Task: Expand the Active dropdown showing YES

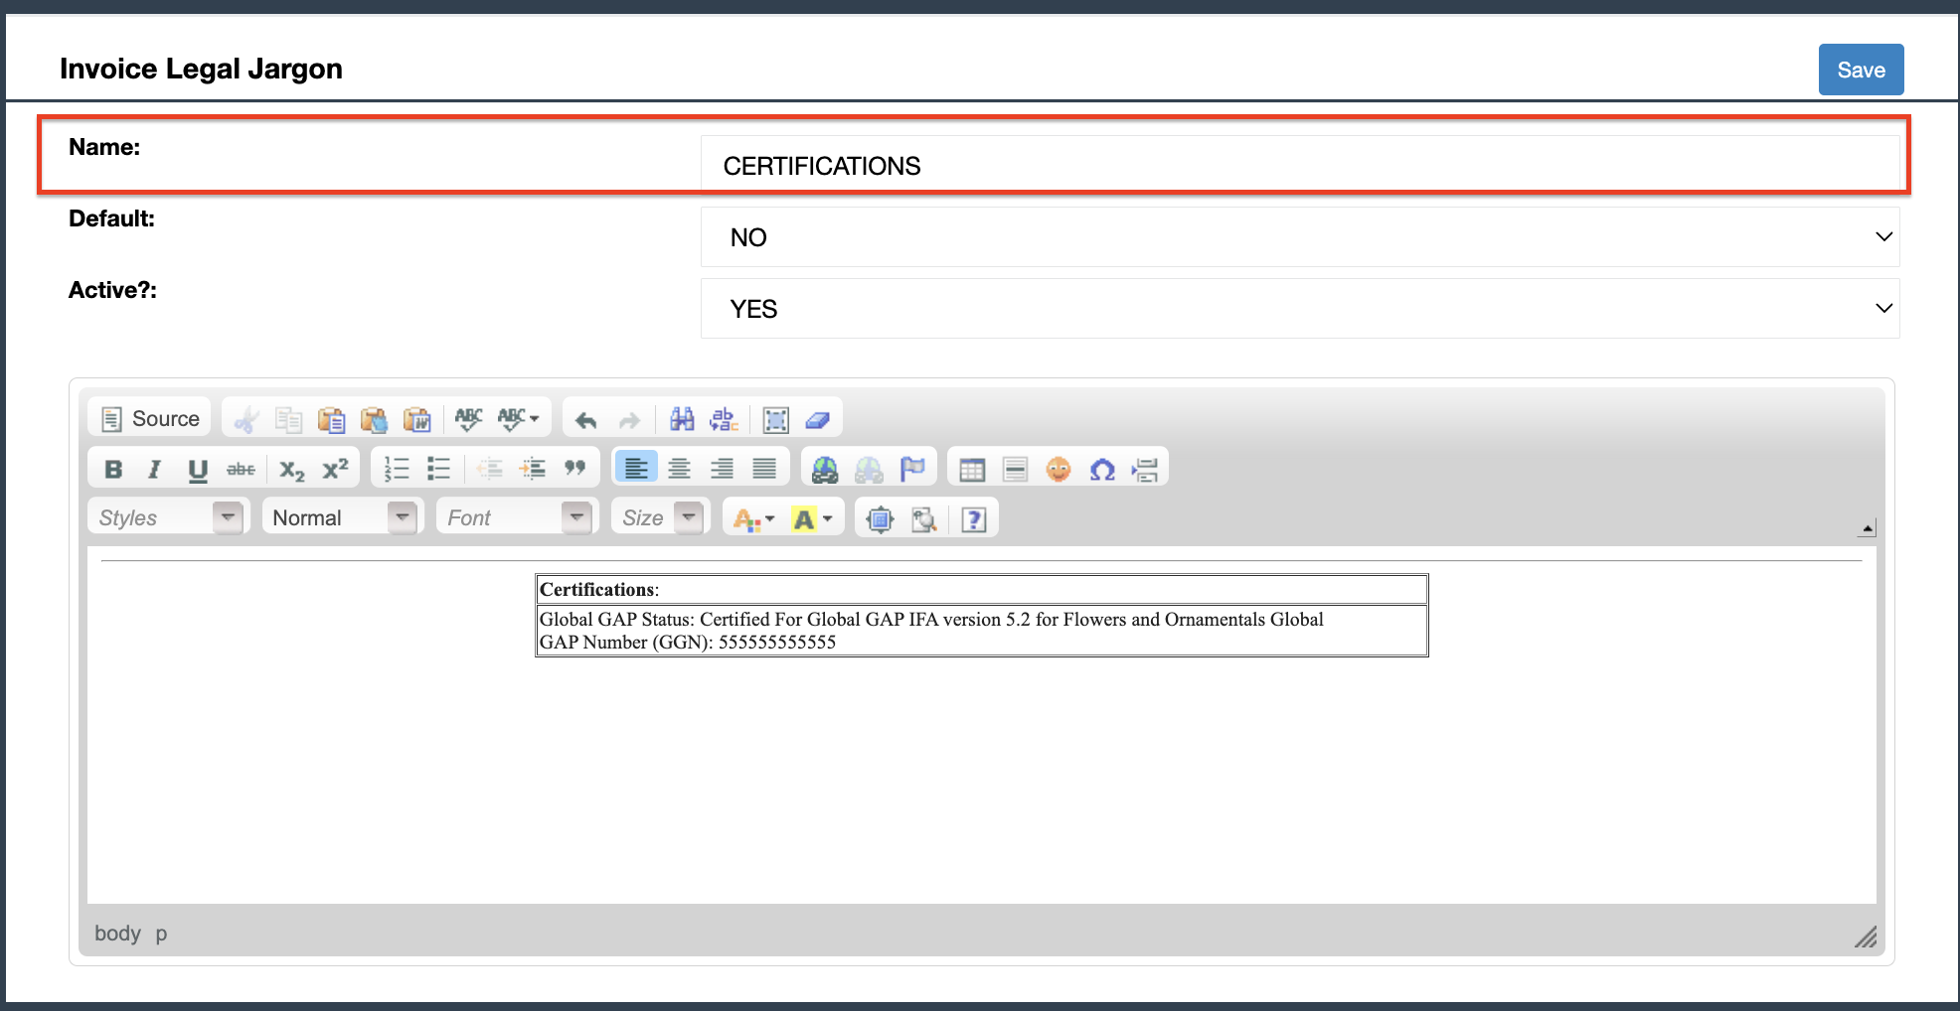Action: pos(1299,309)
